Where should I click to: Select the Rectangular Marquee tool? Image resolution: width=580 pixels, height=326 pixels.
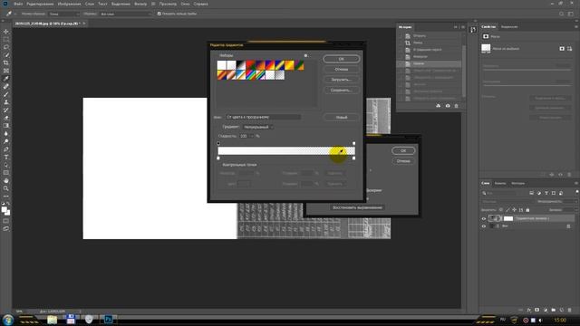point(6,40)
